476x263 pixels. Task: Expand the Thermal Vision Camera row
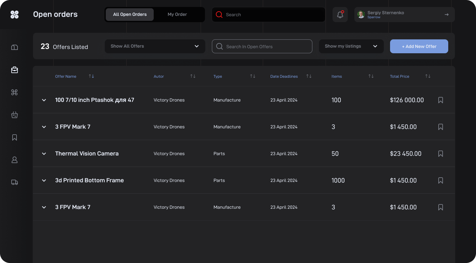coord(44,153)
